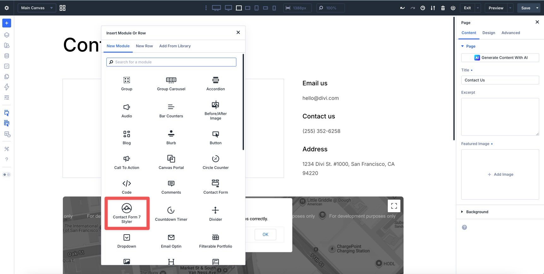Click the Excerpt text area

pyautogui.click(x=500, y=117)
